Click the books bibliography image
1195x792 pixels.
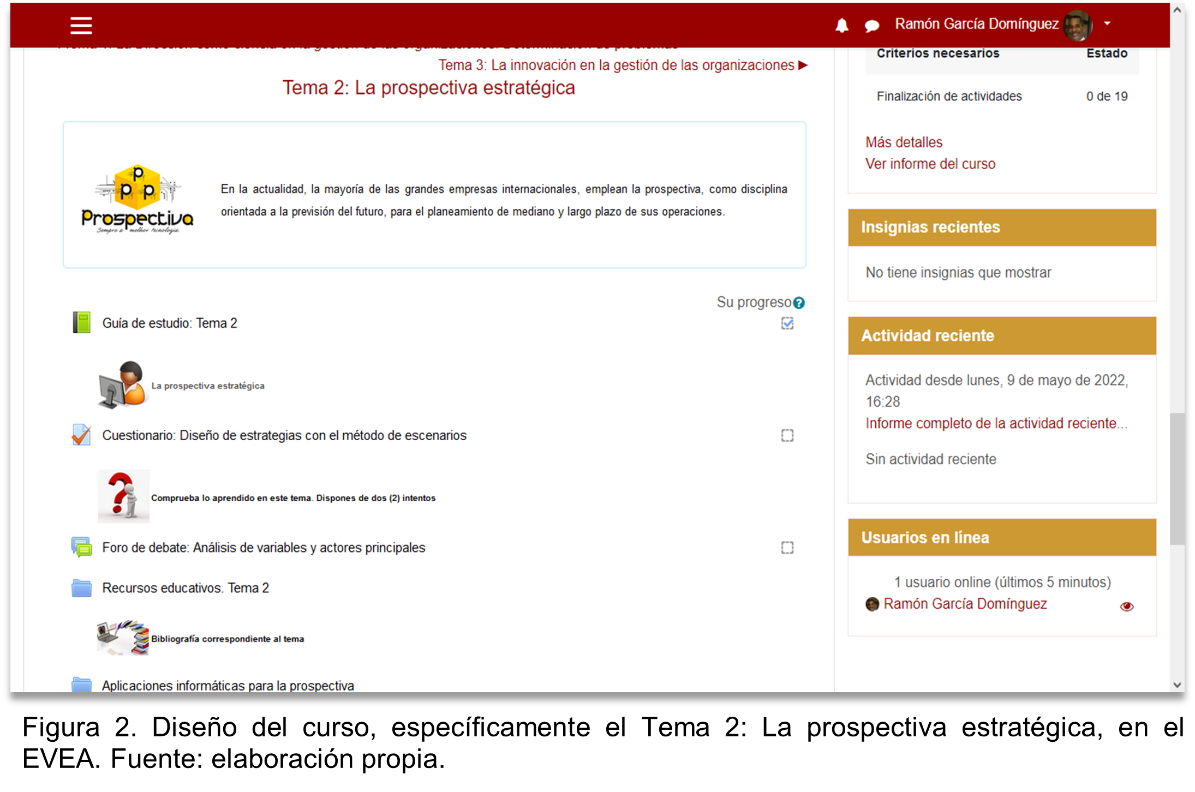123,637
